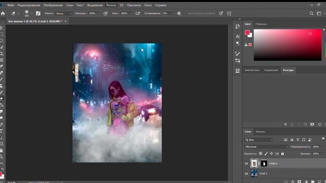The image size is (326, 183).
Task: Open the smoothing Сглаживание dropdown arrow
Action: point(173,14)
